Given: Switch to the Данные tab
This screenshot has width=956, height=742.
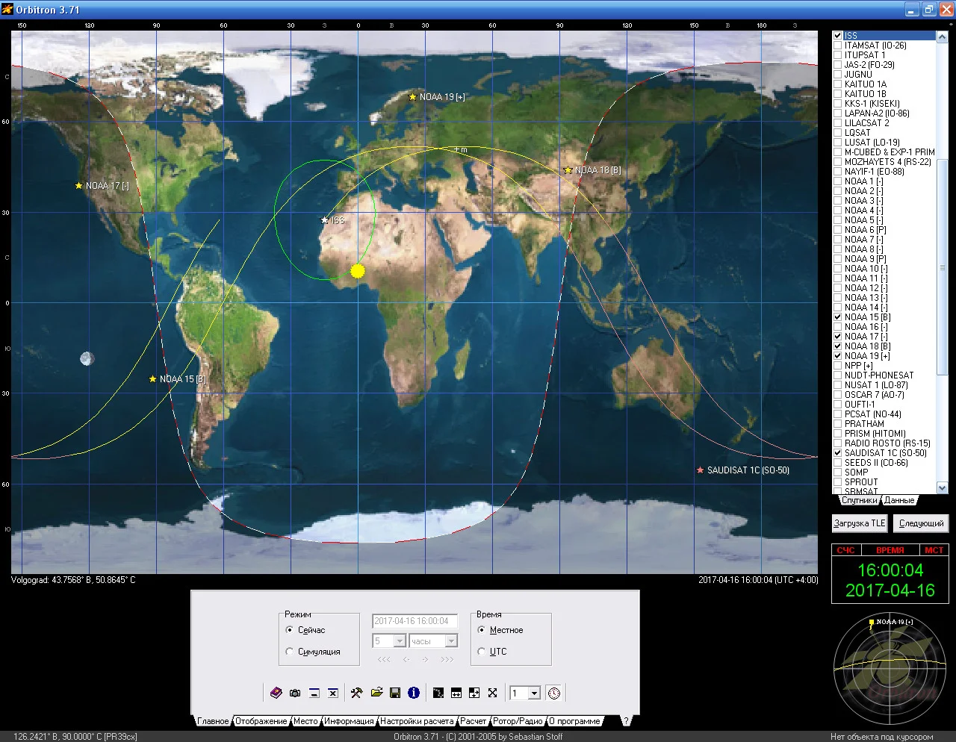Looking at the screenshot, I should pyautogui.click(x=899, y=500).
